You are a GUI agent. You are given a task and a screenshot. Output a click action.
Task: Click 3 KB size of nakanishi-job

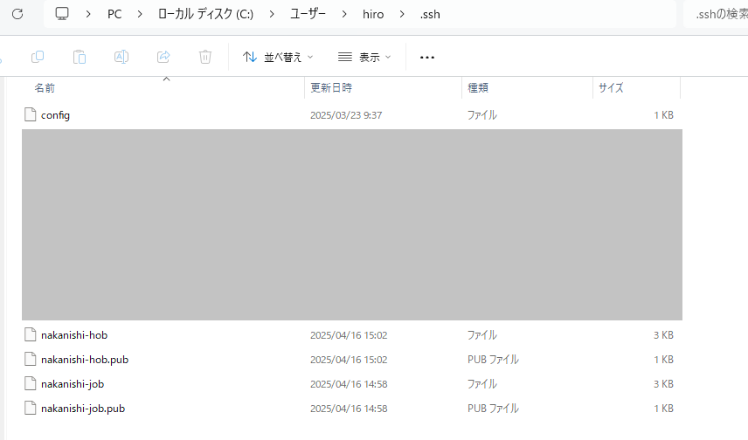click(663, 384)
